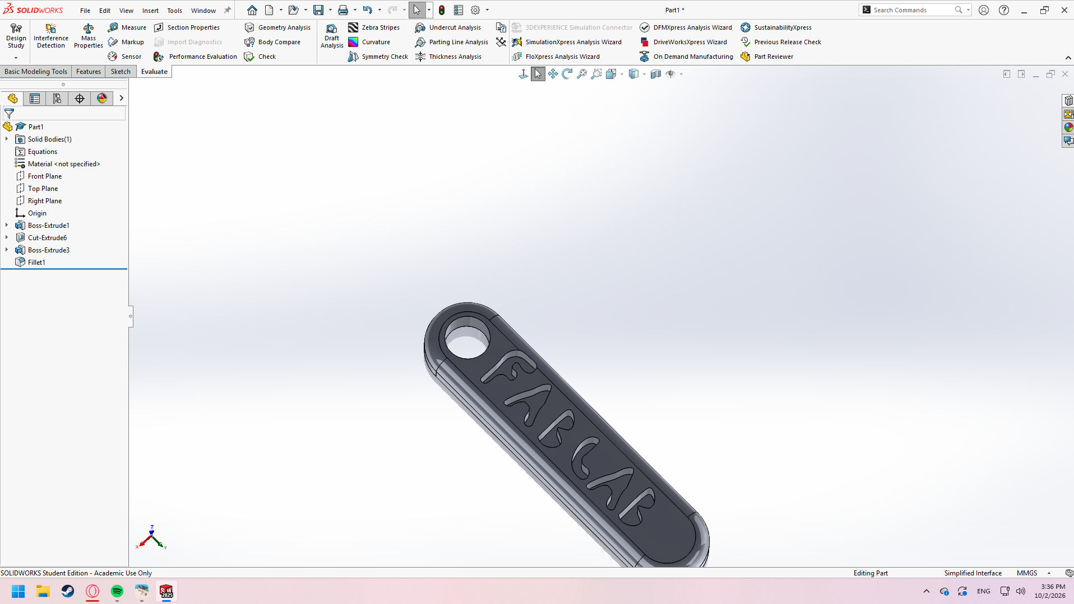
Task: Switch to the ConfigurationManager tab icon
Action: 57,99
